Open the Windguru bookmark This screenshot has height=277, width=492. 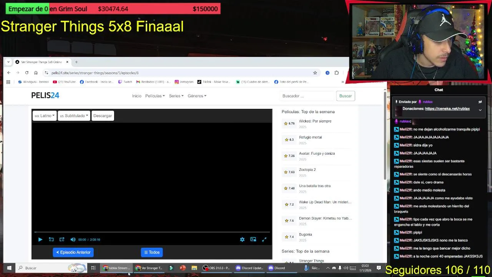pos(33,82)
